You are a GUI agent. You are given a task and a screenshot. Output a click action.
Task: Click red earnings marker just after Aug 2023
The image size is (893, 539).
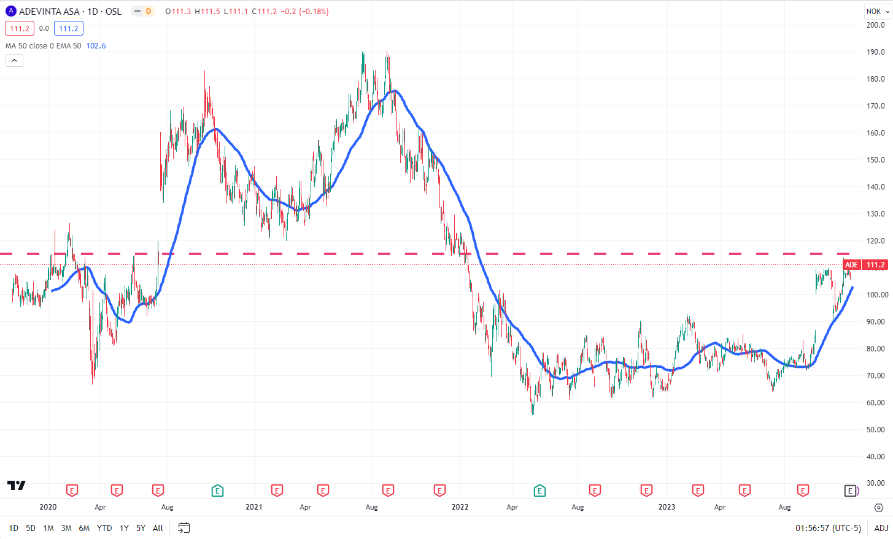[x=803, y=491]
